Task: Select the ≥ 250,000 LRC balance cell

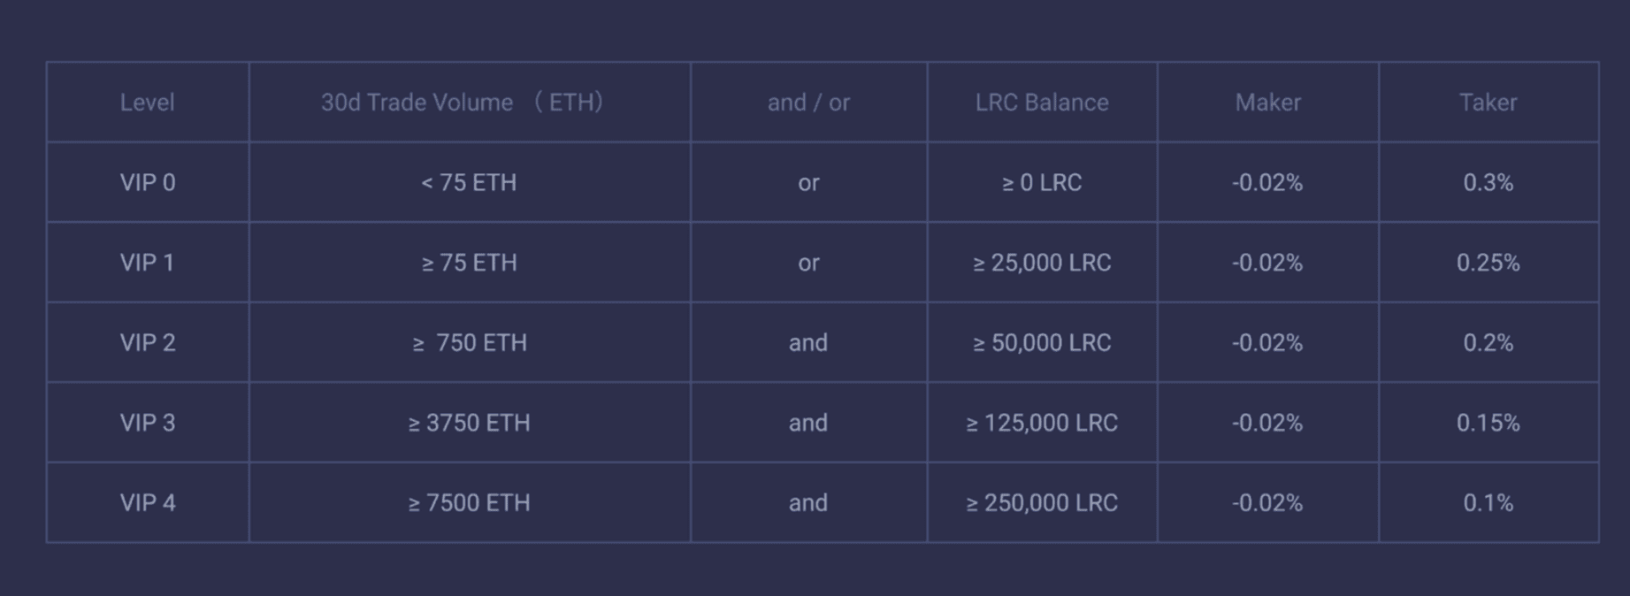Action: [1042, 502]
